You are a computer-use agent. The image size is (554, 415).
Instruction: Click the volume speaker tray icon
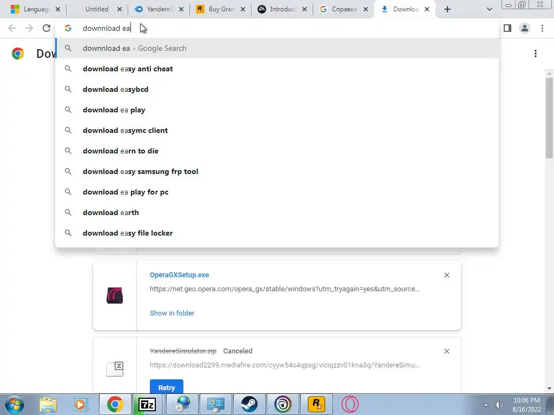click(x=499, y=405)
